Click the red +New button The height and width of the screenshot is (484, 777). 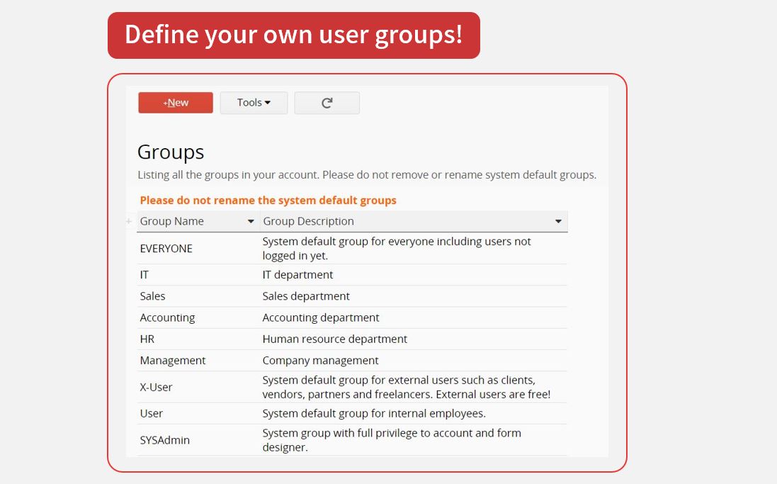coord(176,103)
